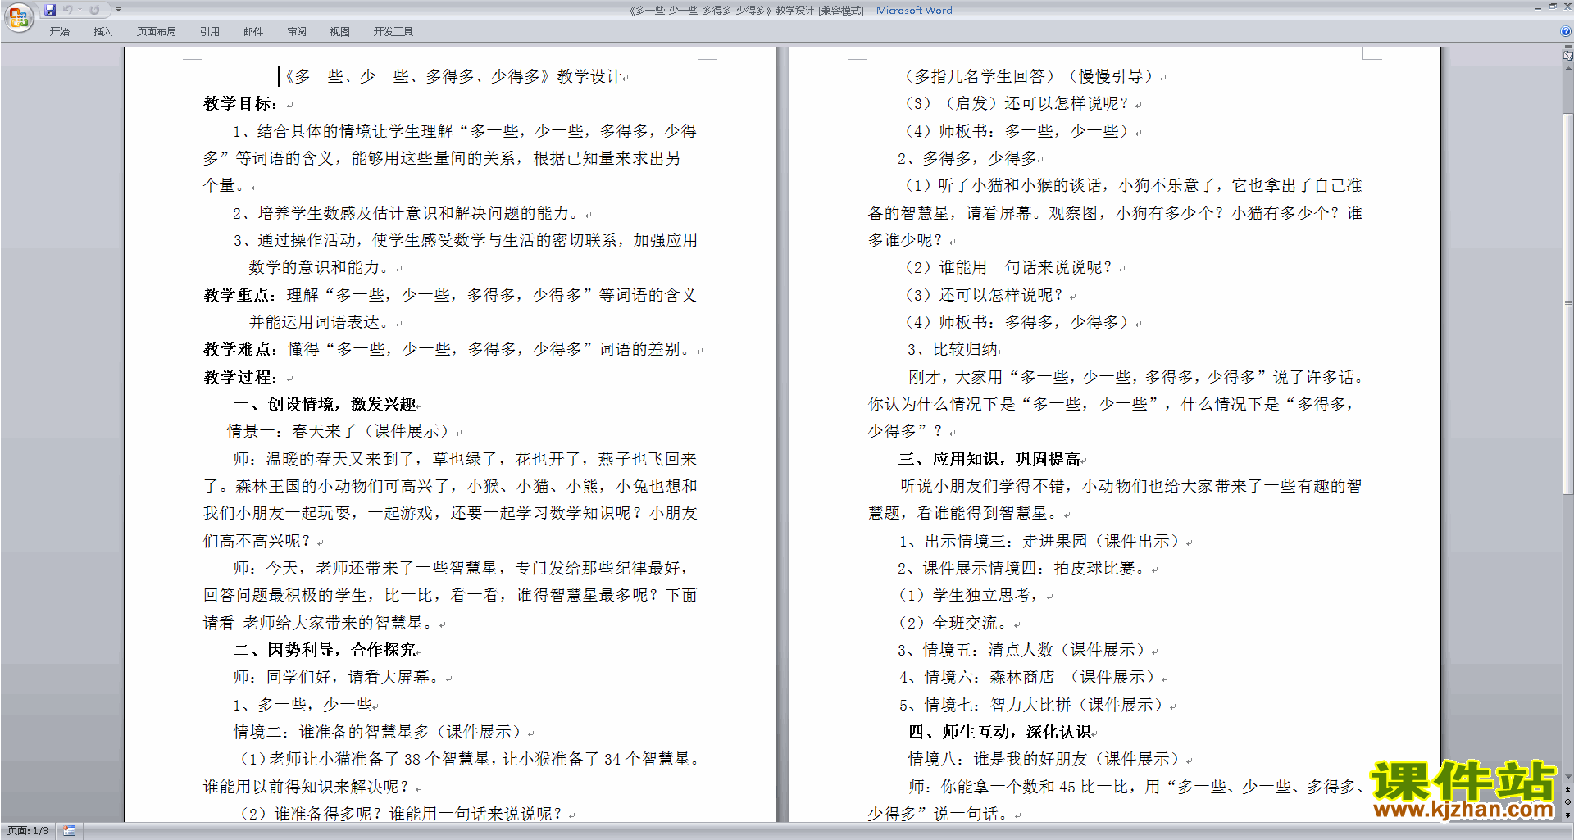Open the 插入 ribbon tab
This screenshot has height=840, width=1574.
pos(102,32)
